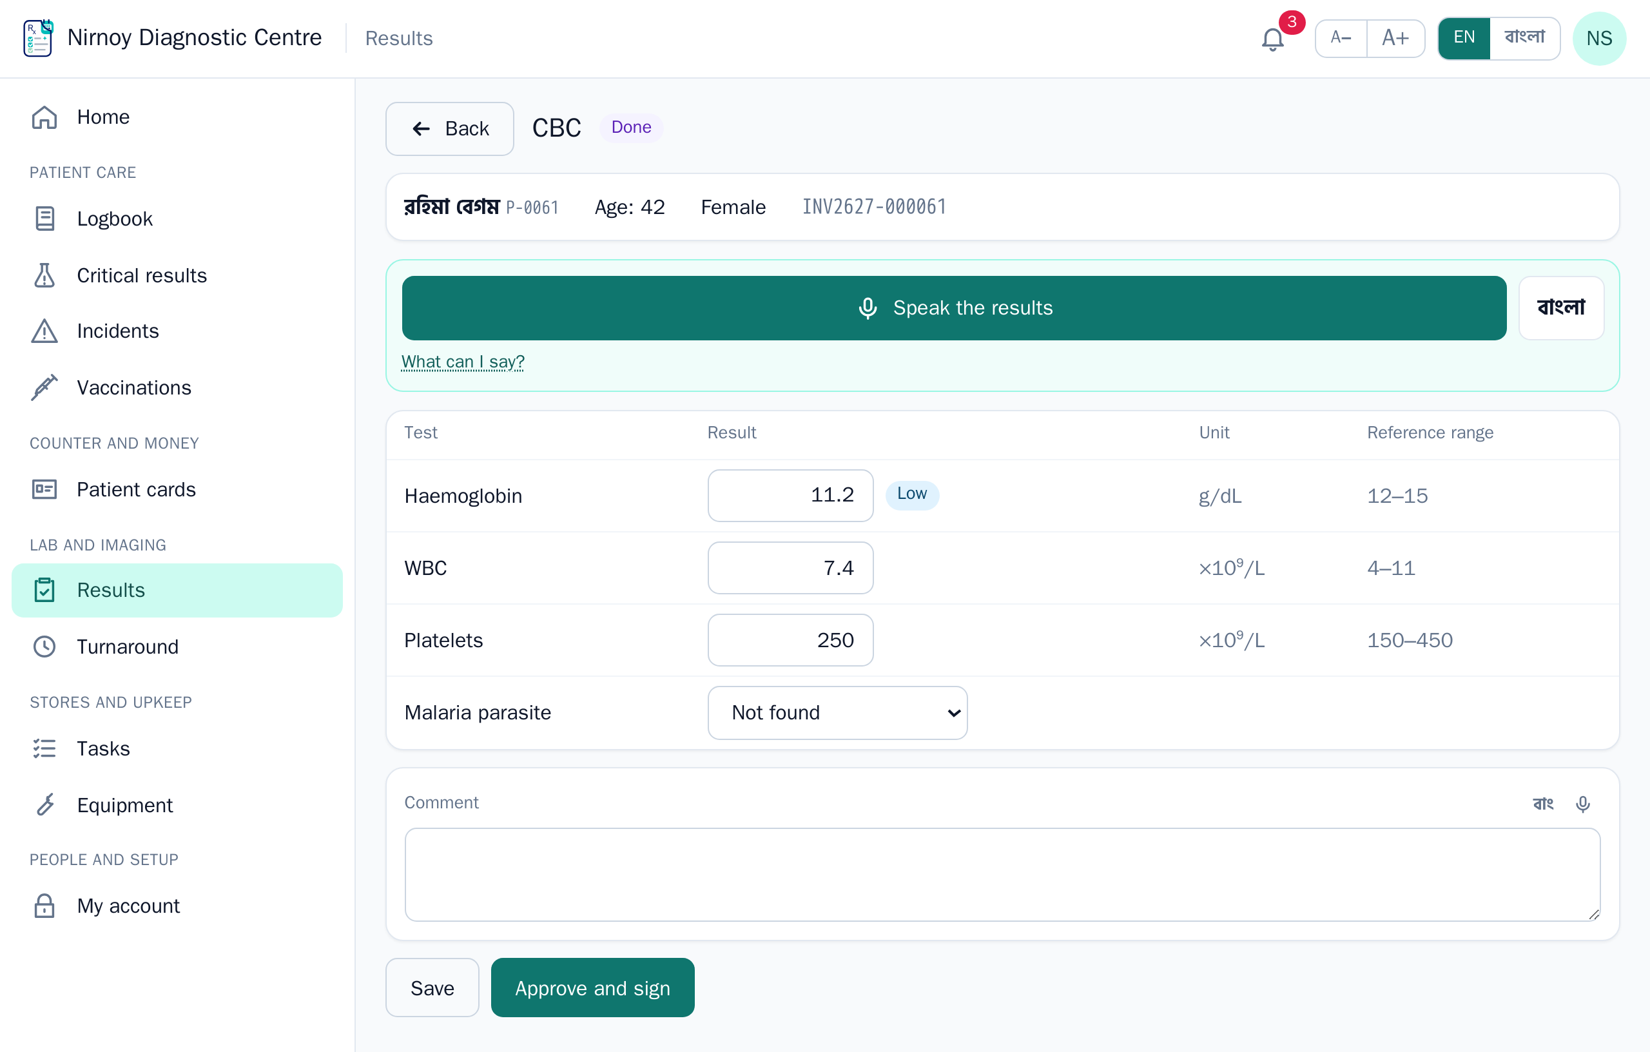Click the Platelets result field
Image resolution: width=1650 pixels, height=1052 pixels.
(790, 639)
